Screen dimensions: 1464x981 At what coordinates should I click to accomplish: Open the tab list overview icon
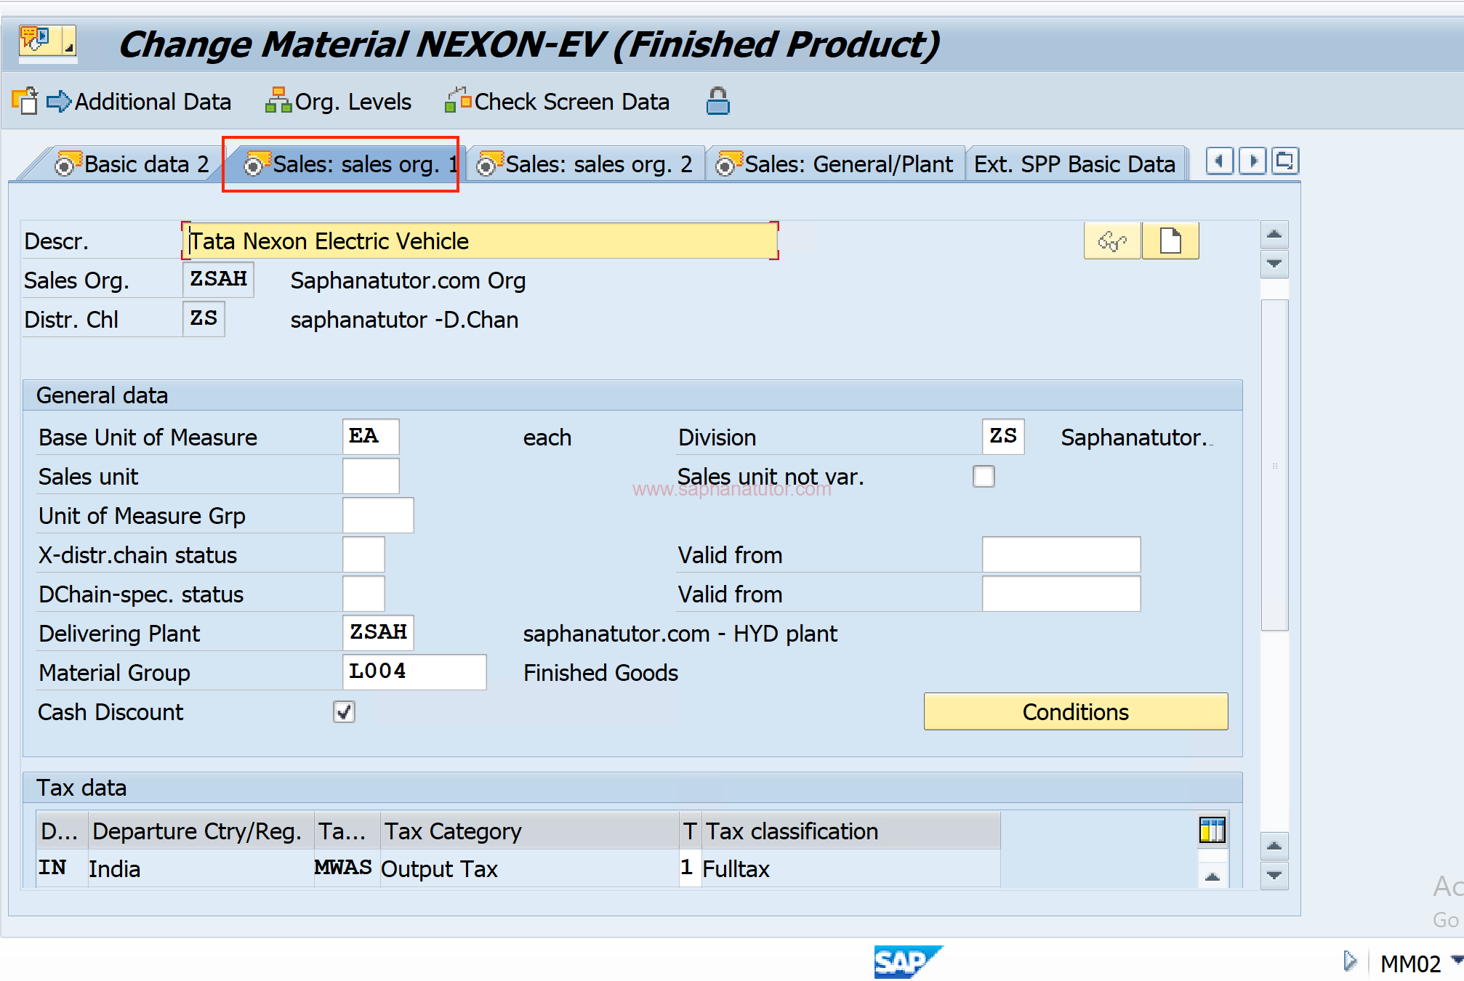[x=1285, y=161]
